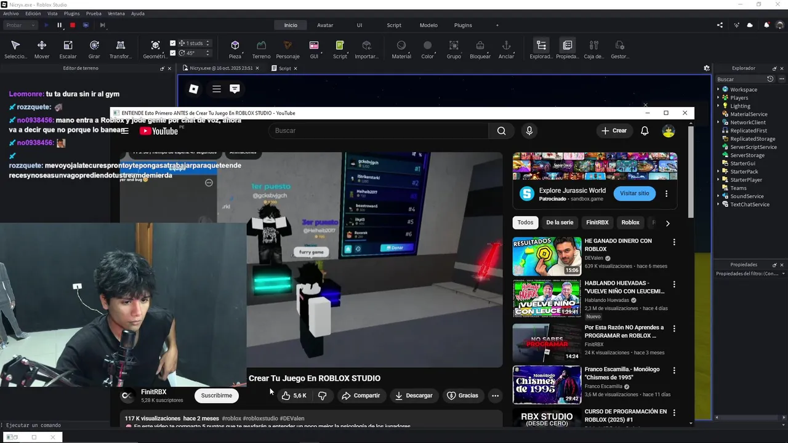Viewport: 788px width, 443px height.
Task: Click the Compartir button
Action: pyautogui.click(x=361, y=396)
